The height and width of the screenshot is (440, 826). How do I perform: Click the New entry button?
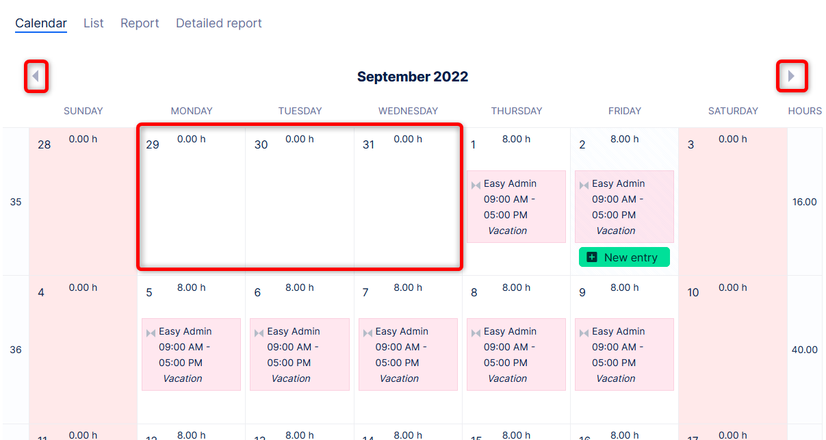point(624,257)
